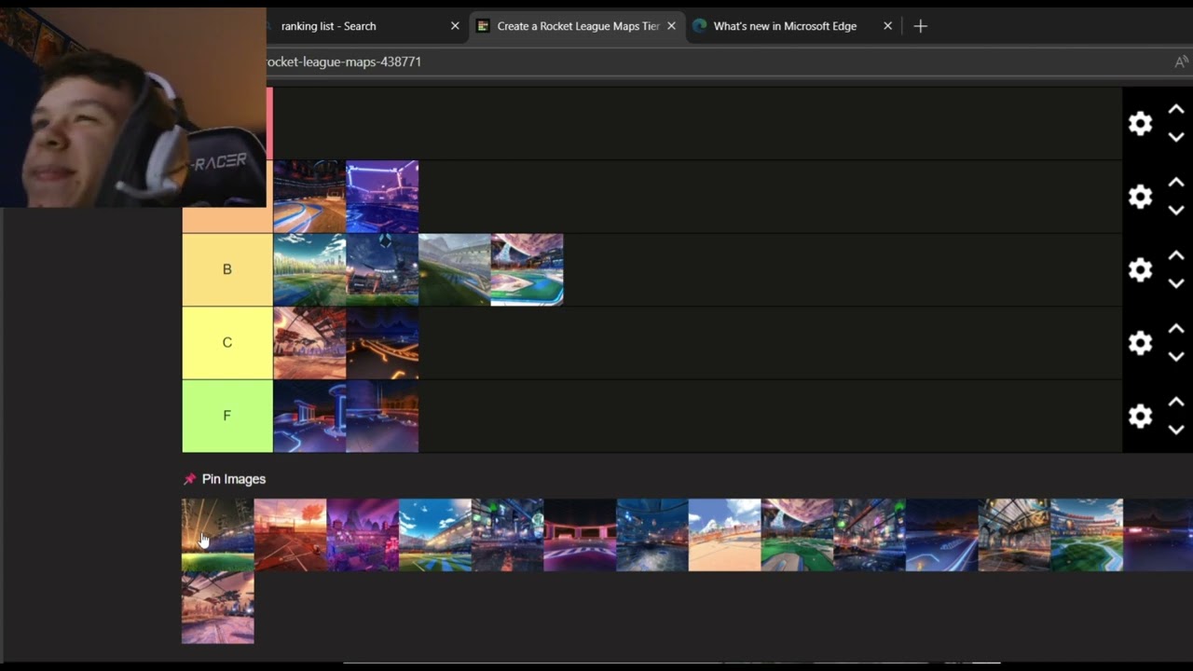This screenshot has width=1193, height=671.
Task: Open settings gear for the B tier row
Action: point(1140,269)
